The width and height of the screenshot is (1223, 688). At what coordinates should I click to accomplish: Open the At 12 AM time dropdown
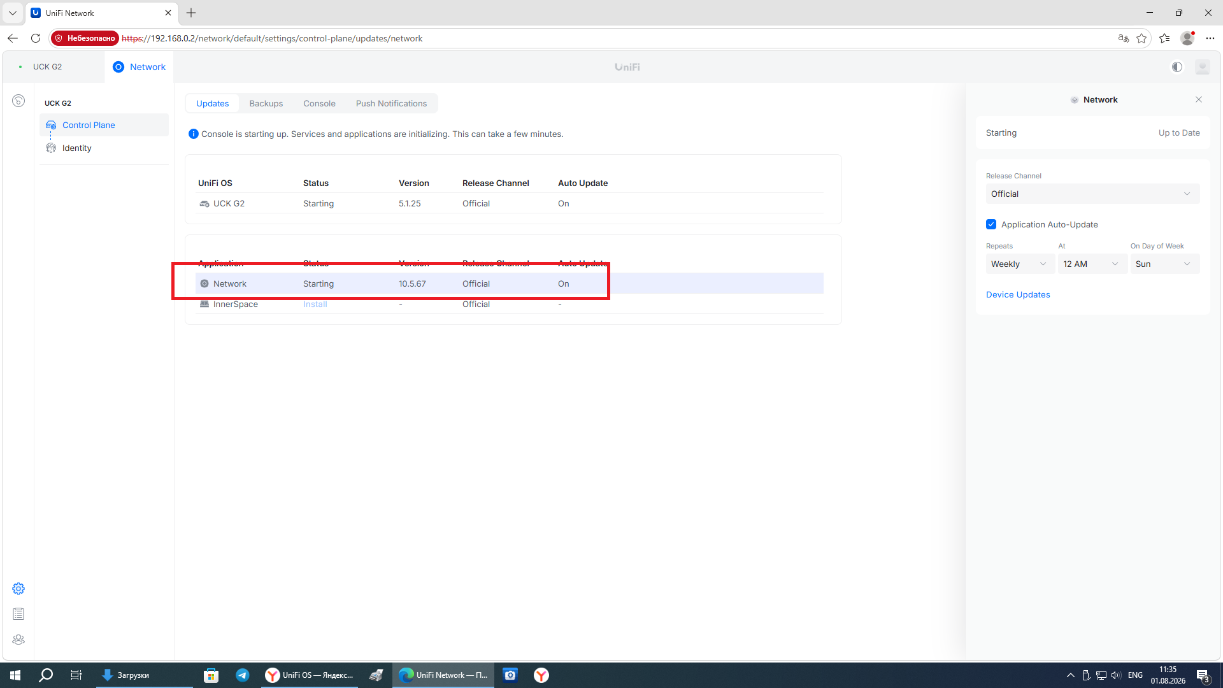tap(1092, 264)
